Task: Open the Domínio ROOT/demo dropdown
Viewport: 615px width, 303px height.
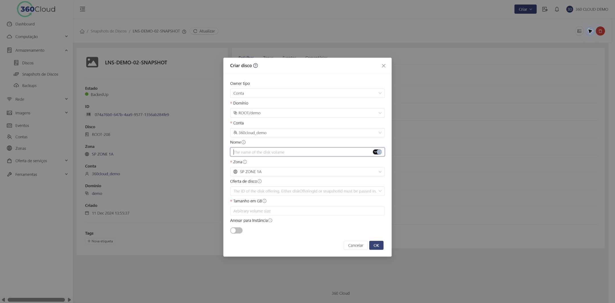Action: click(x=307, y=113)
